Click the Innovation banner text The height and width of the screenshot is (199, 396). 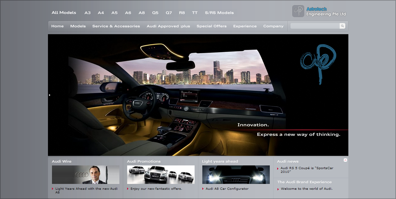pos(253,125)
